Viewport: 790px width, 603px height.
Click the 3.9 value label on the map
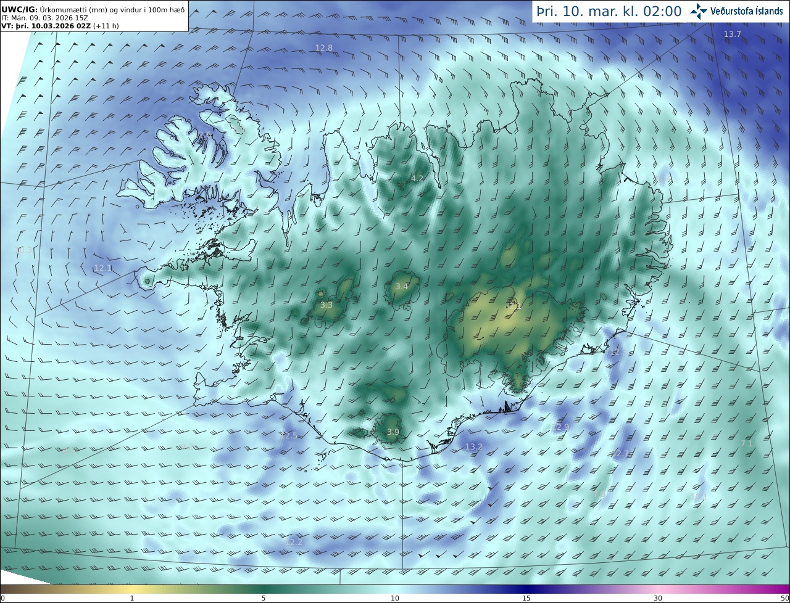[x=393, y=432]
